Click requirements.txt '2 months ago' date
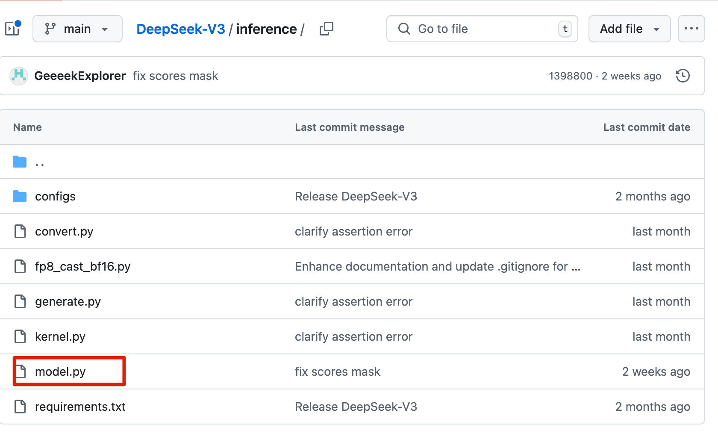Screen dimensions: 718x442 (653, 407)
